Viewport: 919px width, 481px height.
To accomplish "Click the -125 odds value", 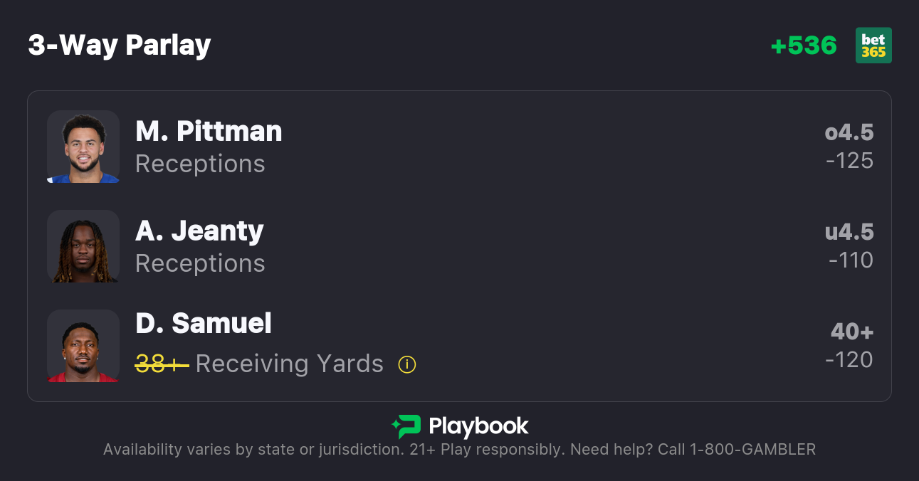I will click(850, 161).
